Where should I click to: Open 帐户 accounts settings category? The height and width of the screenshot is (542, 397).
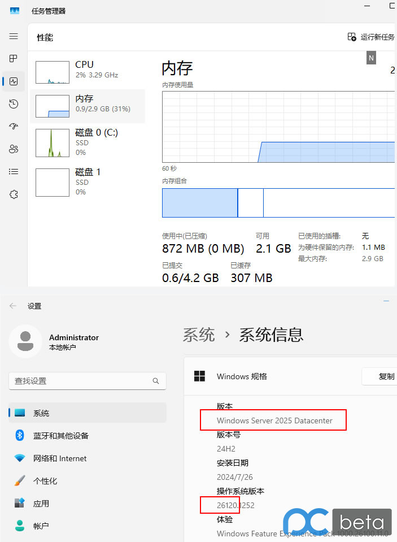(88, 526)
